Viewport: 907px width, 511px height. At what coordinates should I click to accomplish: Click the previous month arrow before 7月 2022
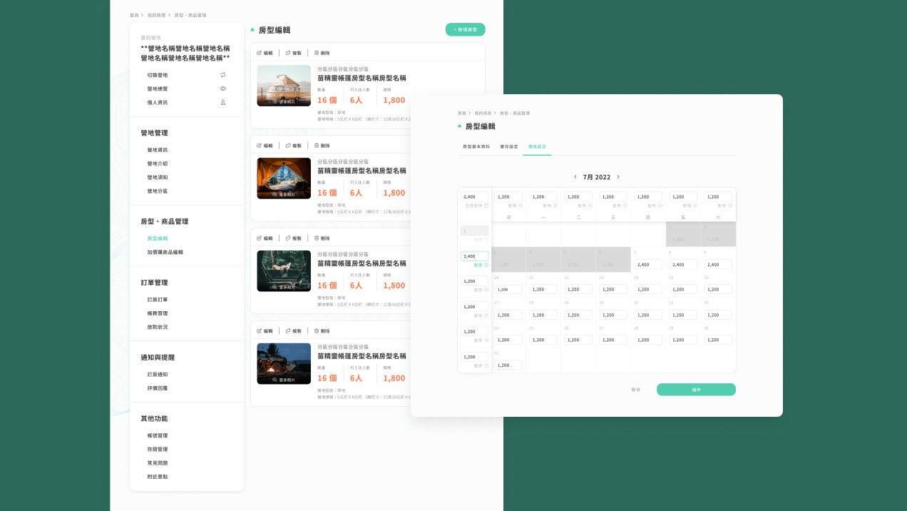tap(575, 176)
